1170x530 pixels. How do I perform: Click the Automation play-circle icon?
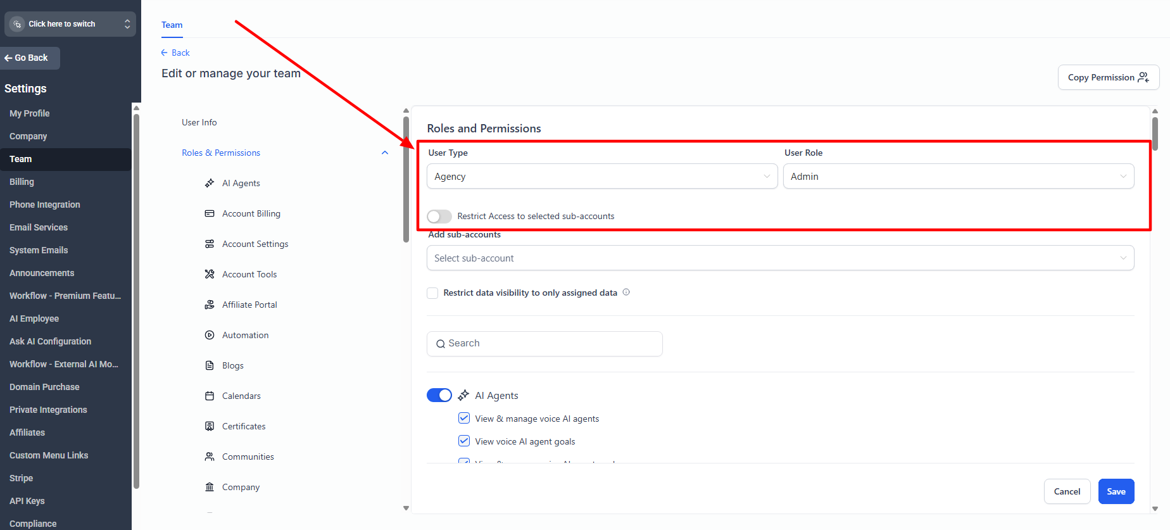pos(210,335)
